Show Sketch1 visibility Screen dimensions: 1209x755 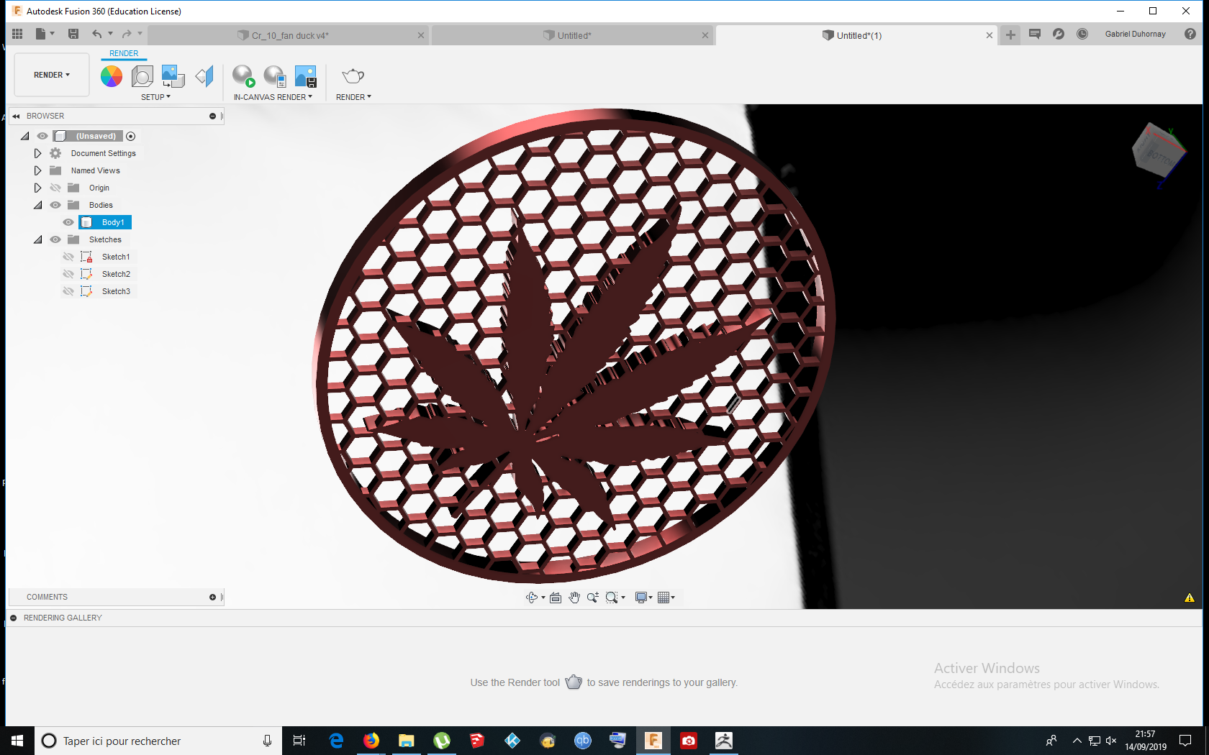coord(68,257)
